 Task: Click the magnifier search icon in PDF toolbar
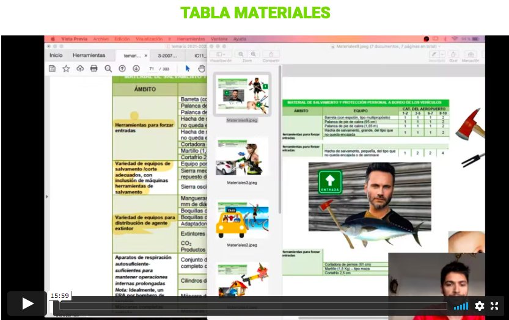[x=108, y=68]
